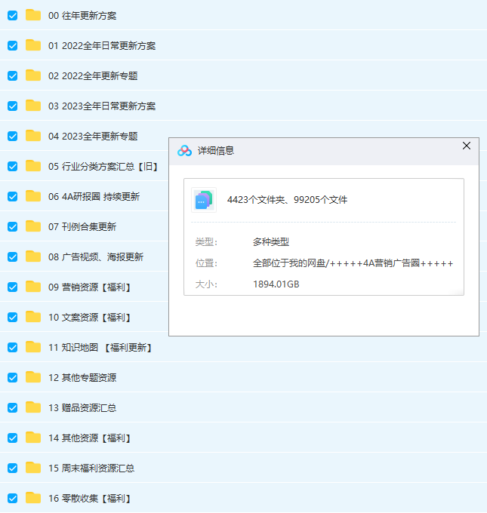Click folder icon of 14 其他资源
This screenshot has width=487, height=513.
[33, 438]
